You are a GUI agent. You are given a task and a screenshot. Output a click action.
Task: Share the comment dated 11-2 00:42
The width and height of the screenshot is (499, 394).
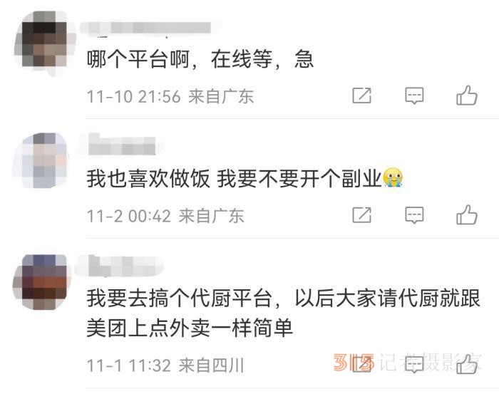(x=362, y=215)
